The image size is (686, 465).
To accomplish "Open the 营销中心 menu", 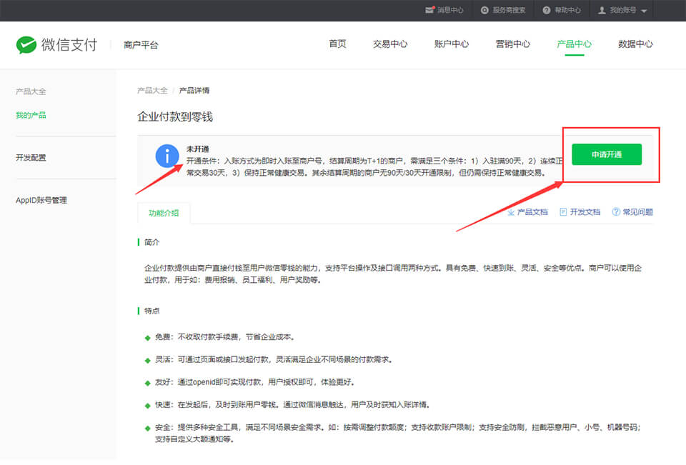I will coord(512,44).
